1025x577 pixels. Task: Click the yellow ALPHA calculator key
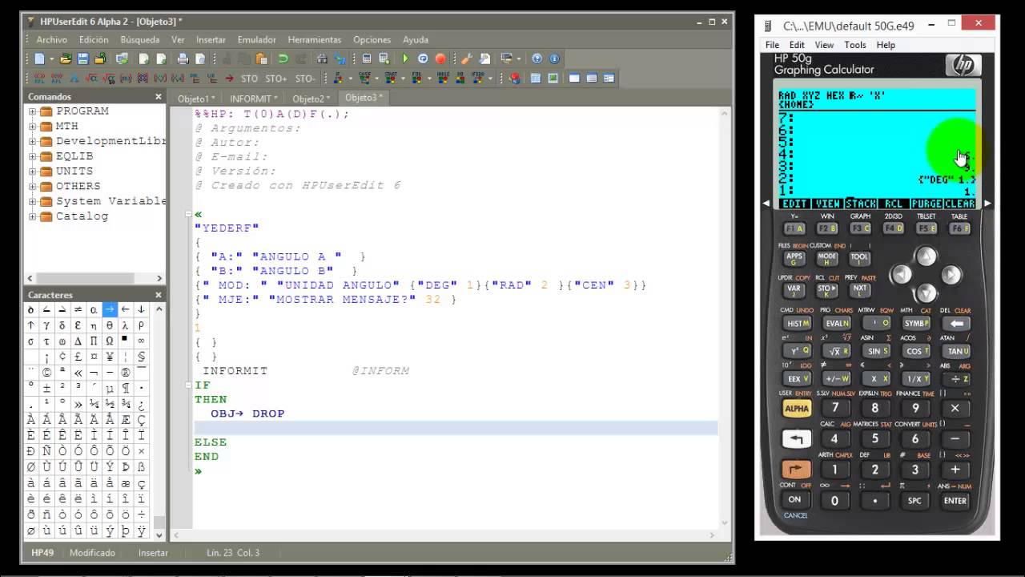[797, 408]
